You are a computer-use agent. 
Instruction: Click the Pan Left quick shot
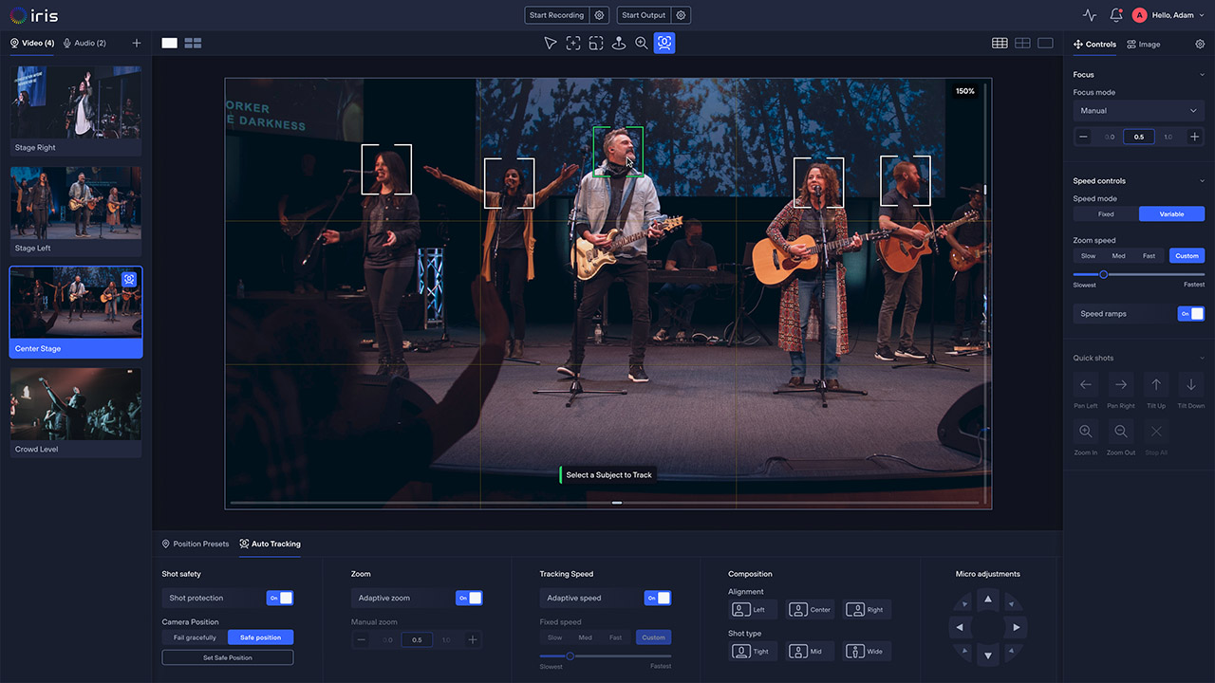[x=1086, y=385]
